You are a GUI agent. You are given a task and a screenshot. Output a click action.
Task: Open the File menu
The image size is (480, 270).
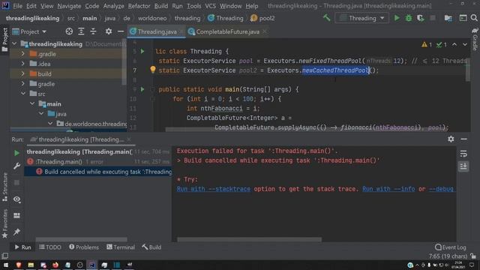pos(17,6)
